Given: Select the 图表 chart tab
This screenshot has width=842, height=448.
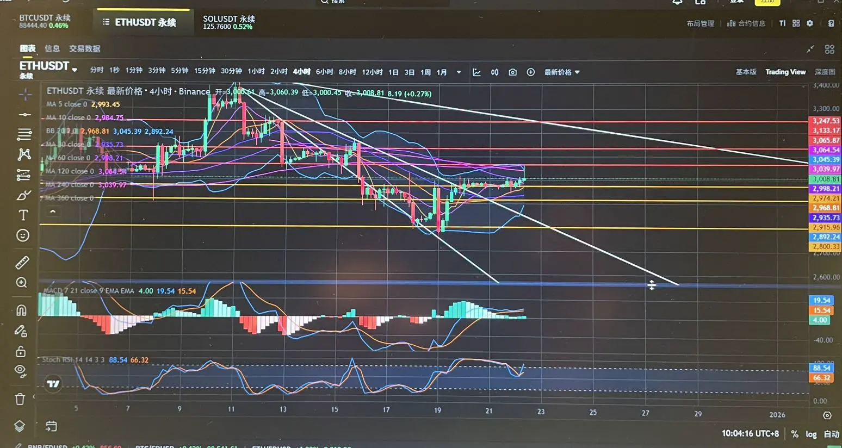Looking at the screenshot, I should (28, 48).
